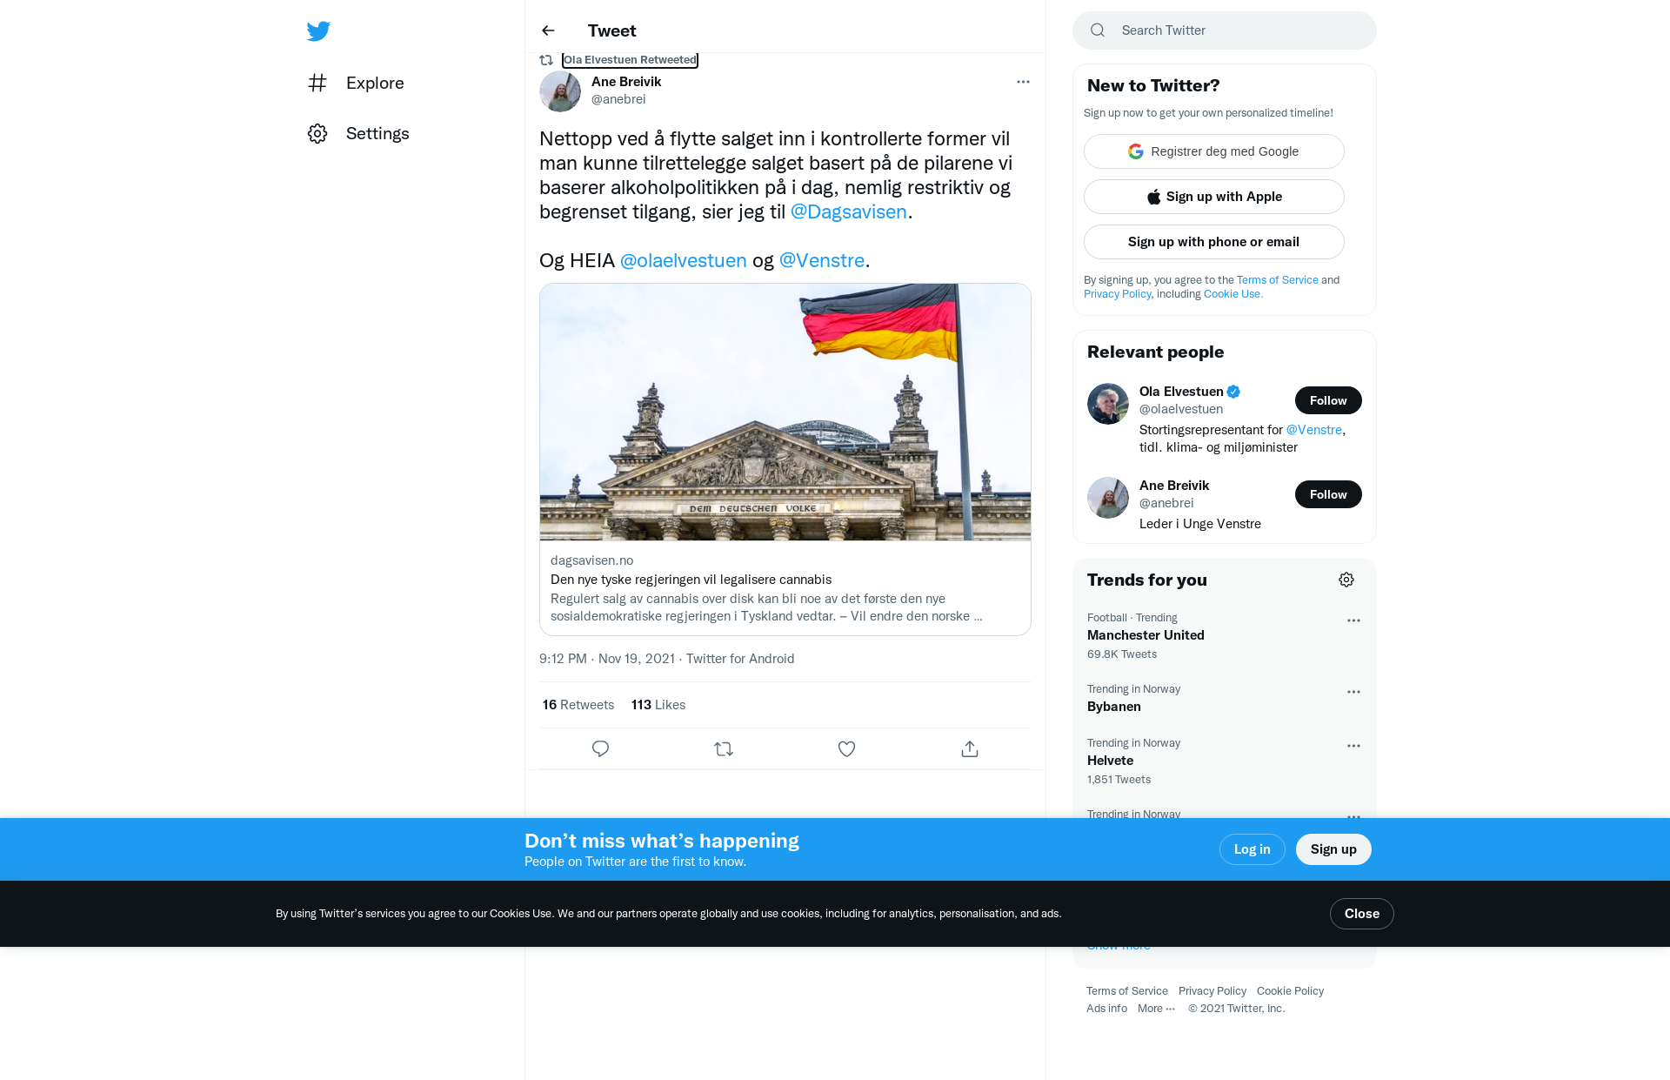The height and width of the screenshot is (1080, 1670).
Task: Open Privacy Policy link in signup box
Action: point(1118,294)
